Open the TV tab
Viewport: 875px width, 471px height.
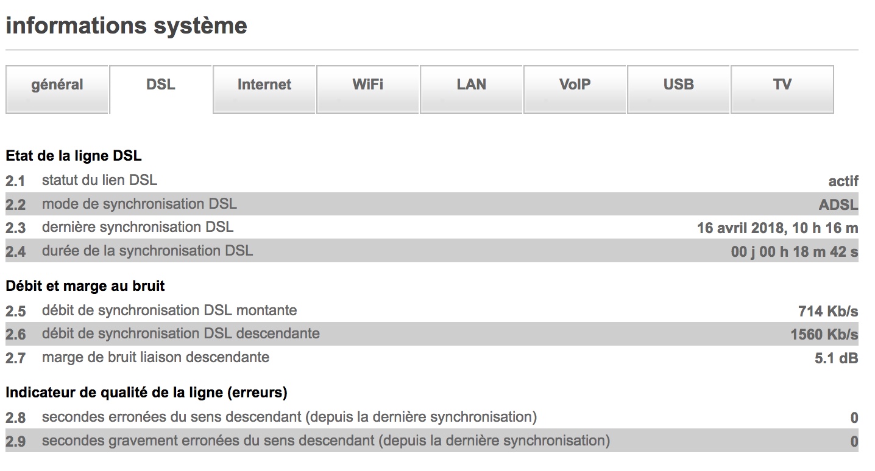coord(782,85)
